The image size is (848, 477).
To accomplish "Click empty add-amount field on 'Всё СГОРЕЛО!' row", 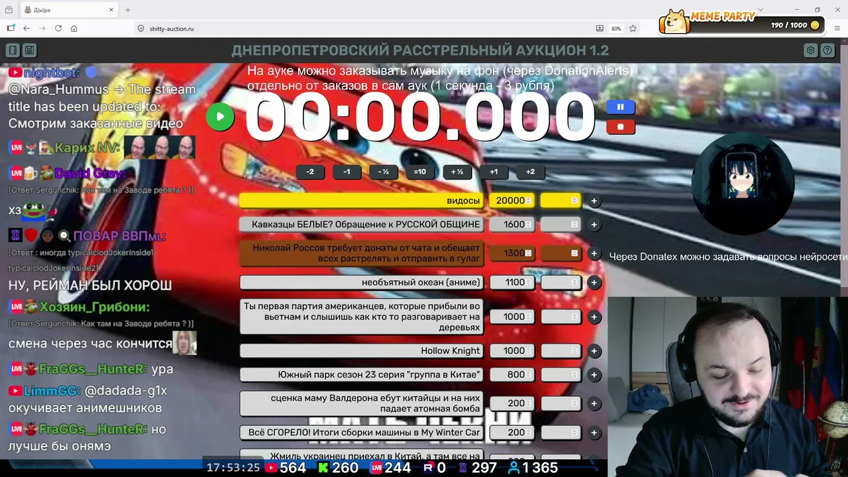I will coord(560,433).
